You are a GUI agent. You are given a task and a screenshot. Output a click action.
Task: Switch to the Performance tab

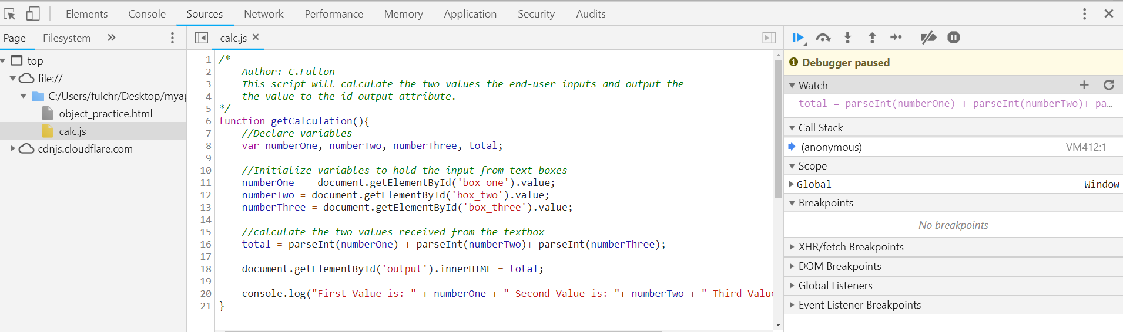[x=334, y=13]
